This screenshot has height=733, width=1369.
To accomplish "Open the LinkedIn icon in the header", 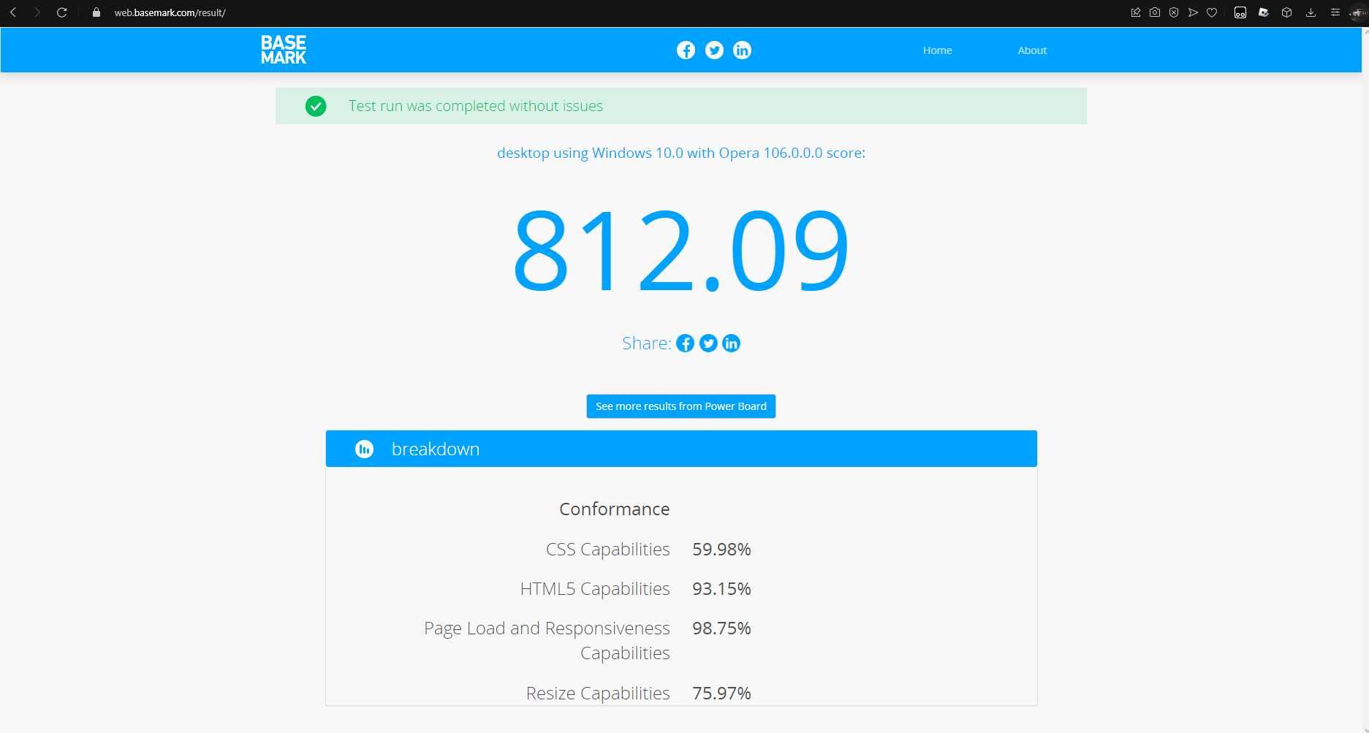I will coord(742,50).
